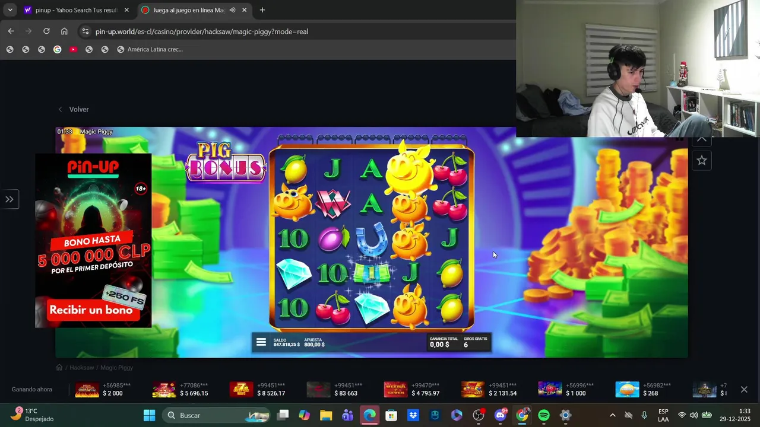Go back in browser history

11,31
